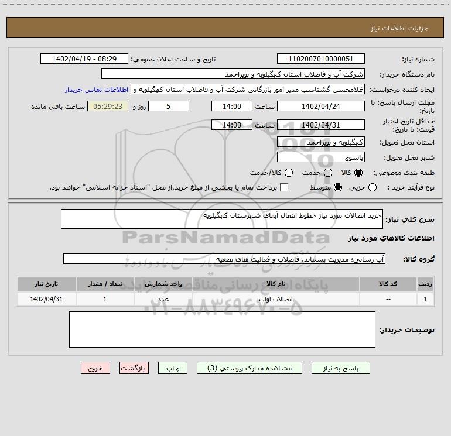The image size is (451, 436).
Task: Click delivery province field کهگیلویه و بویراحمد
Action: [x=321, y=142]
